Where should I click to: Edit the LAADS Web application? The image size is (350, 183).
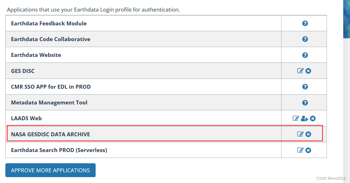coord(296,118)
